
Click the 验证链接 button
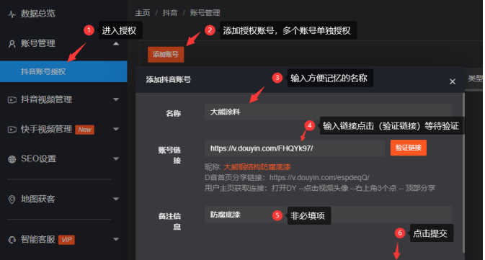(x=409, y=148)
